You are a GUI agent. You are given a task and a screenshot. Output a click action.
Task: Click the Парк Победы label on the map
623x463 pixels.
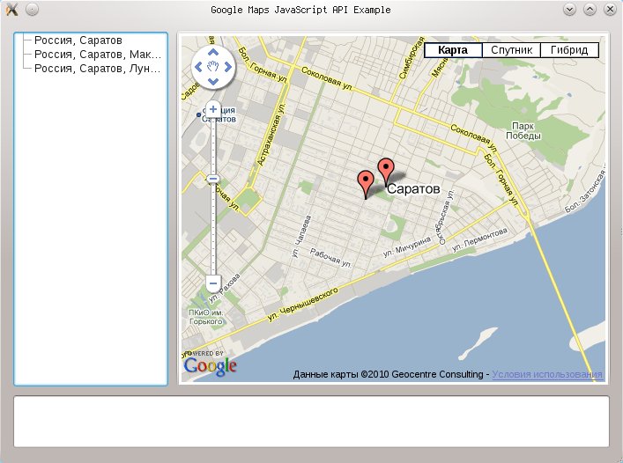click(x=523, y=131)
